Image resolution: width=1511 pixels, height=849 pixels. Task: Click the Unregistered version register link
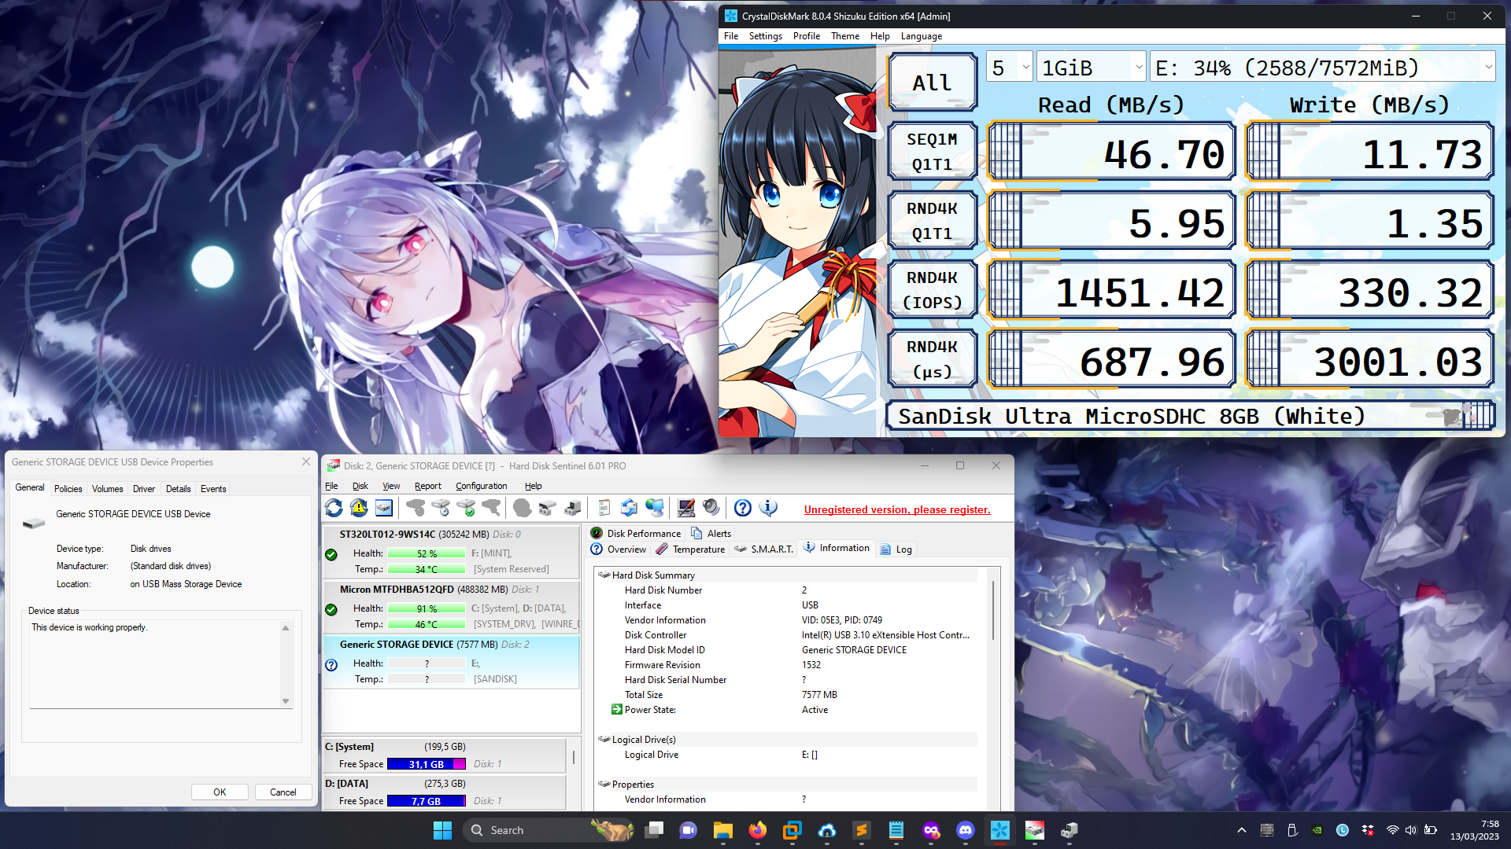897,509
